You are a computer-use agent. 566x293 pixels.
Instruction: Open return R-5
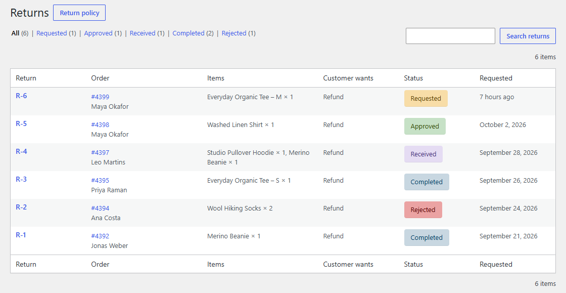point(21,123)
